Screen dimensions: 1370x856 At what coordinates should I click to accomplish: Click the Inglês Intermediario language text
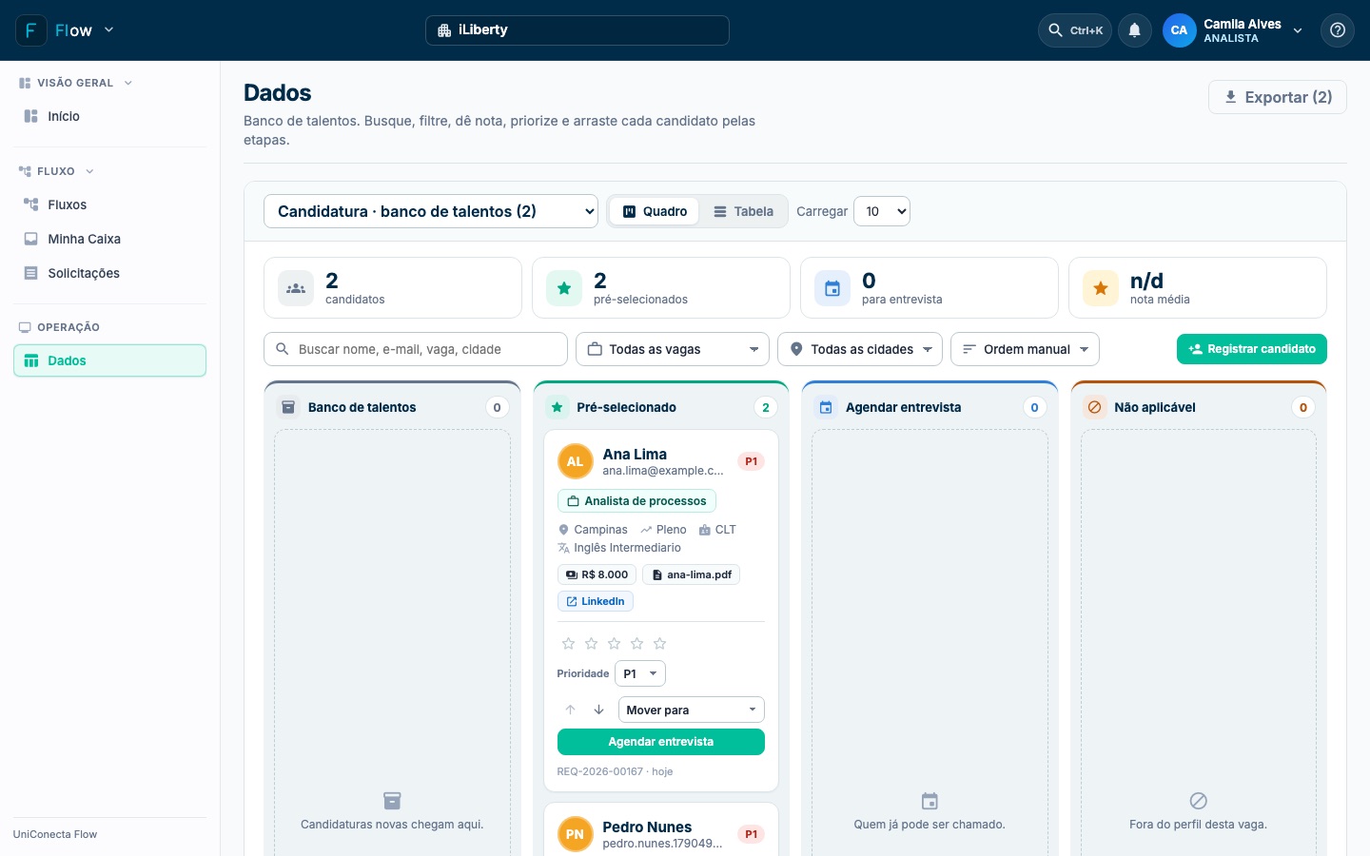pyautogui.click(x=627, y=548)
